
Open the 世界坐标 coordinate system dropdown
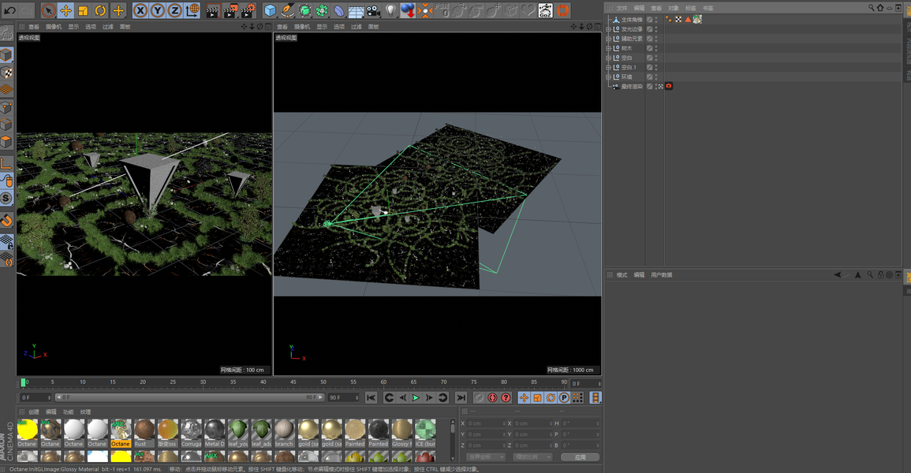pos(486,457)
